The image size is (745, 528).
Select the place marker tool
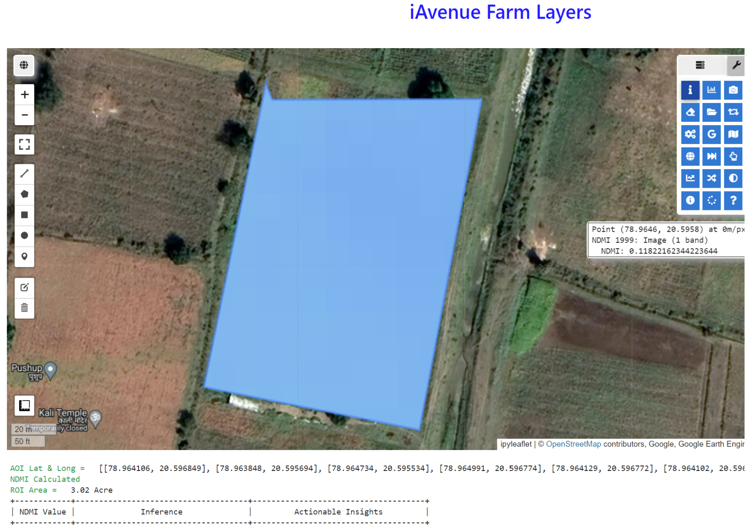[24, 256]
